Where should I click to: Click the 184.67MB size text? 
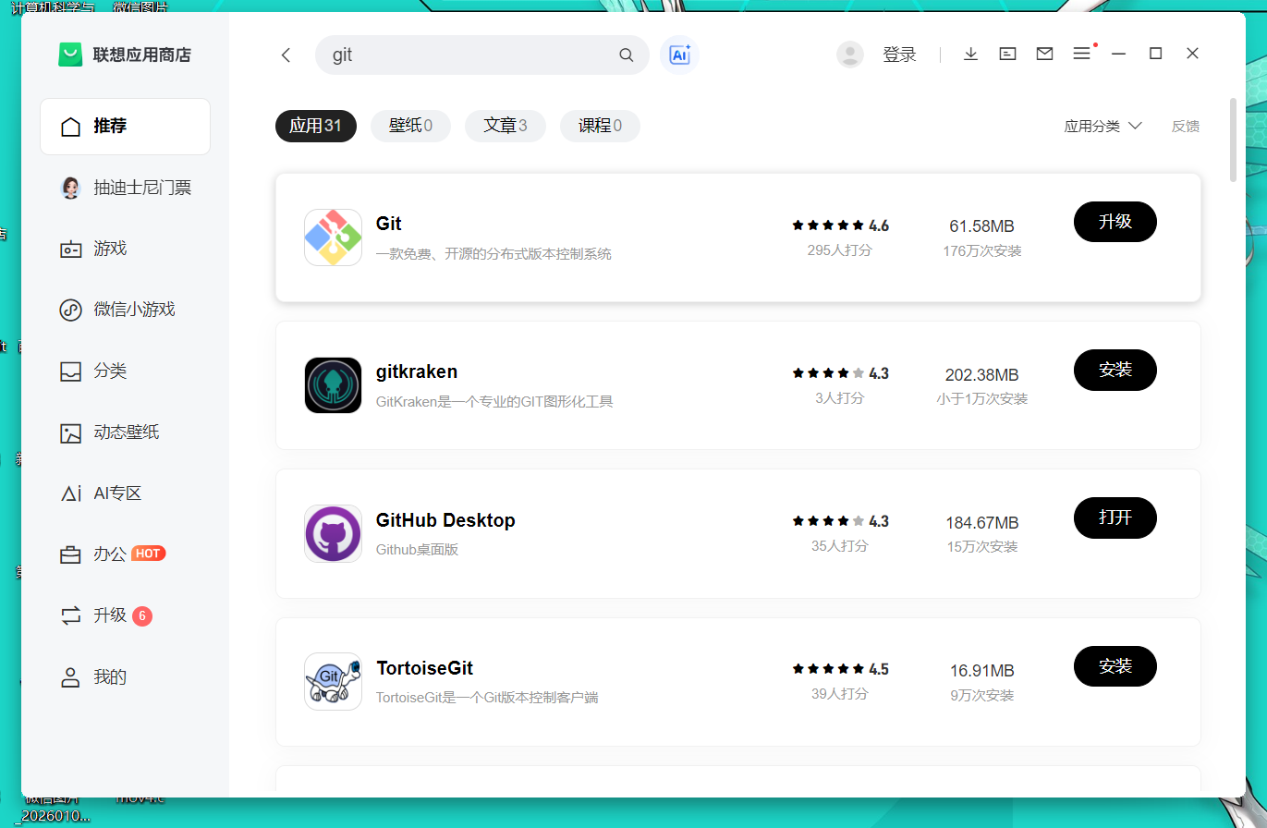point(981,523)
